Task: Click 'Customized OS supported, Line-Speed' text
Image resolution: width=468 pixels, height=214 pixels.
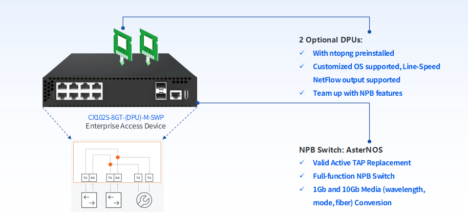Action: pos(376,67)
